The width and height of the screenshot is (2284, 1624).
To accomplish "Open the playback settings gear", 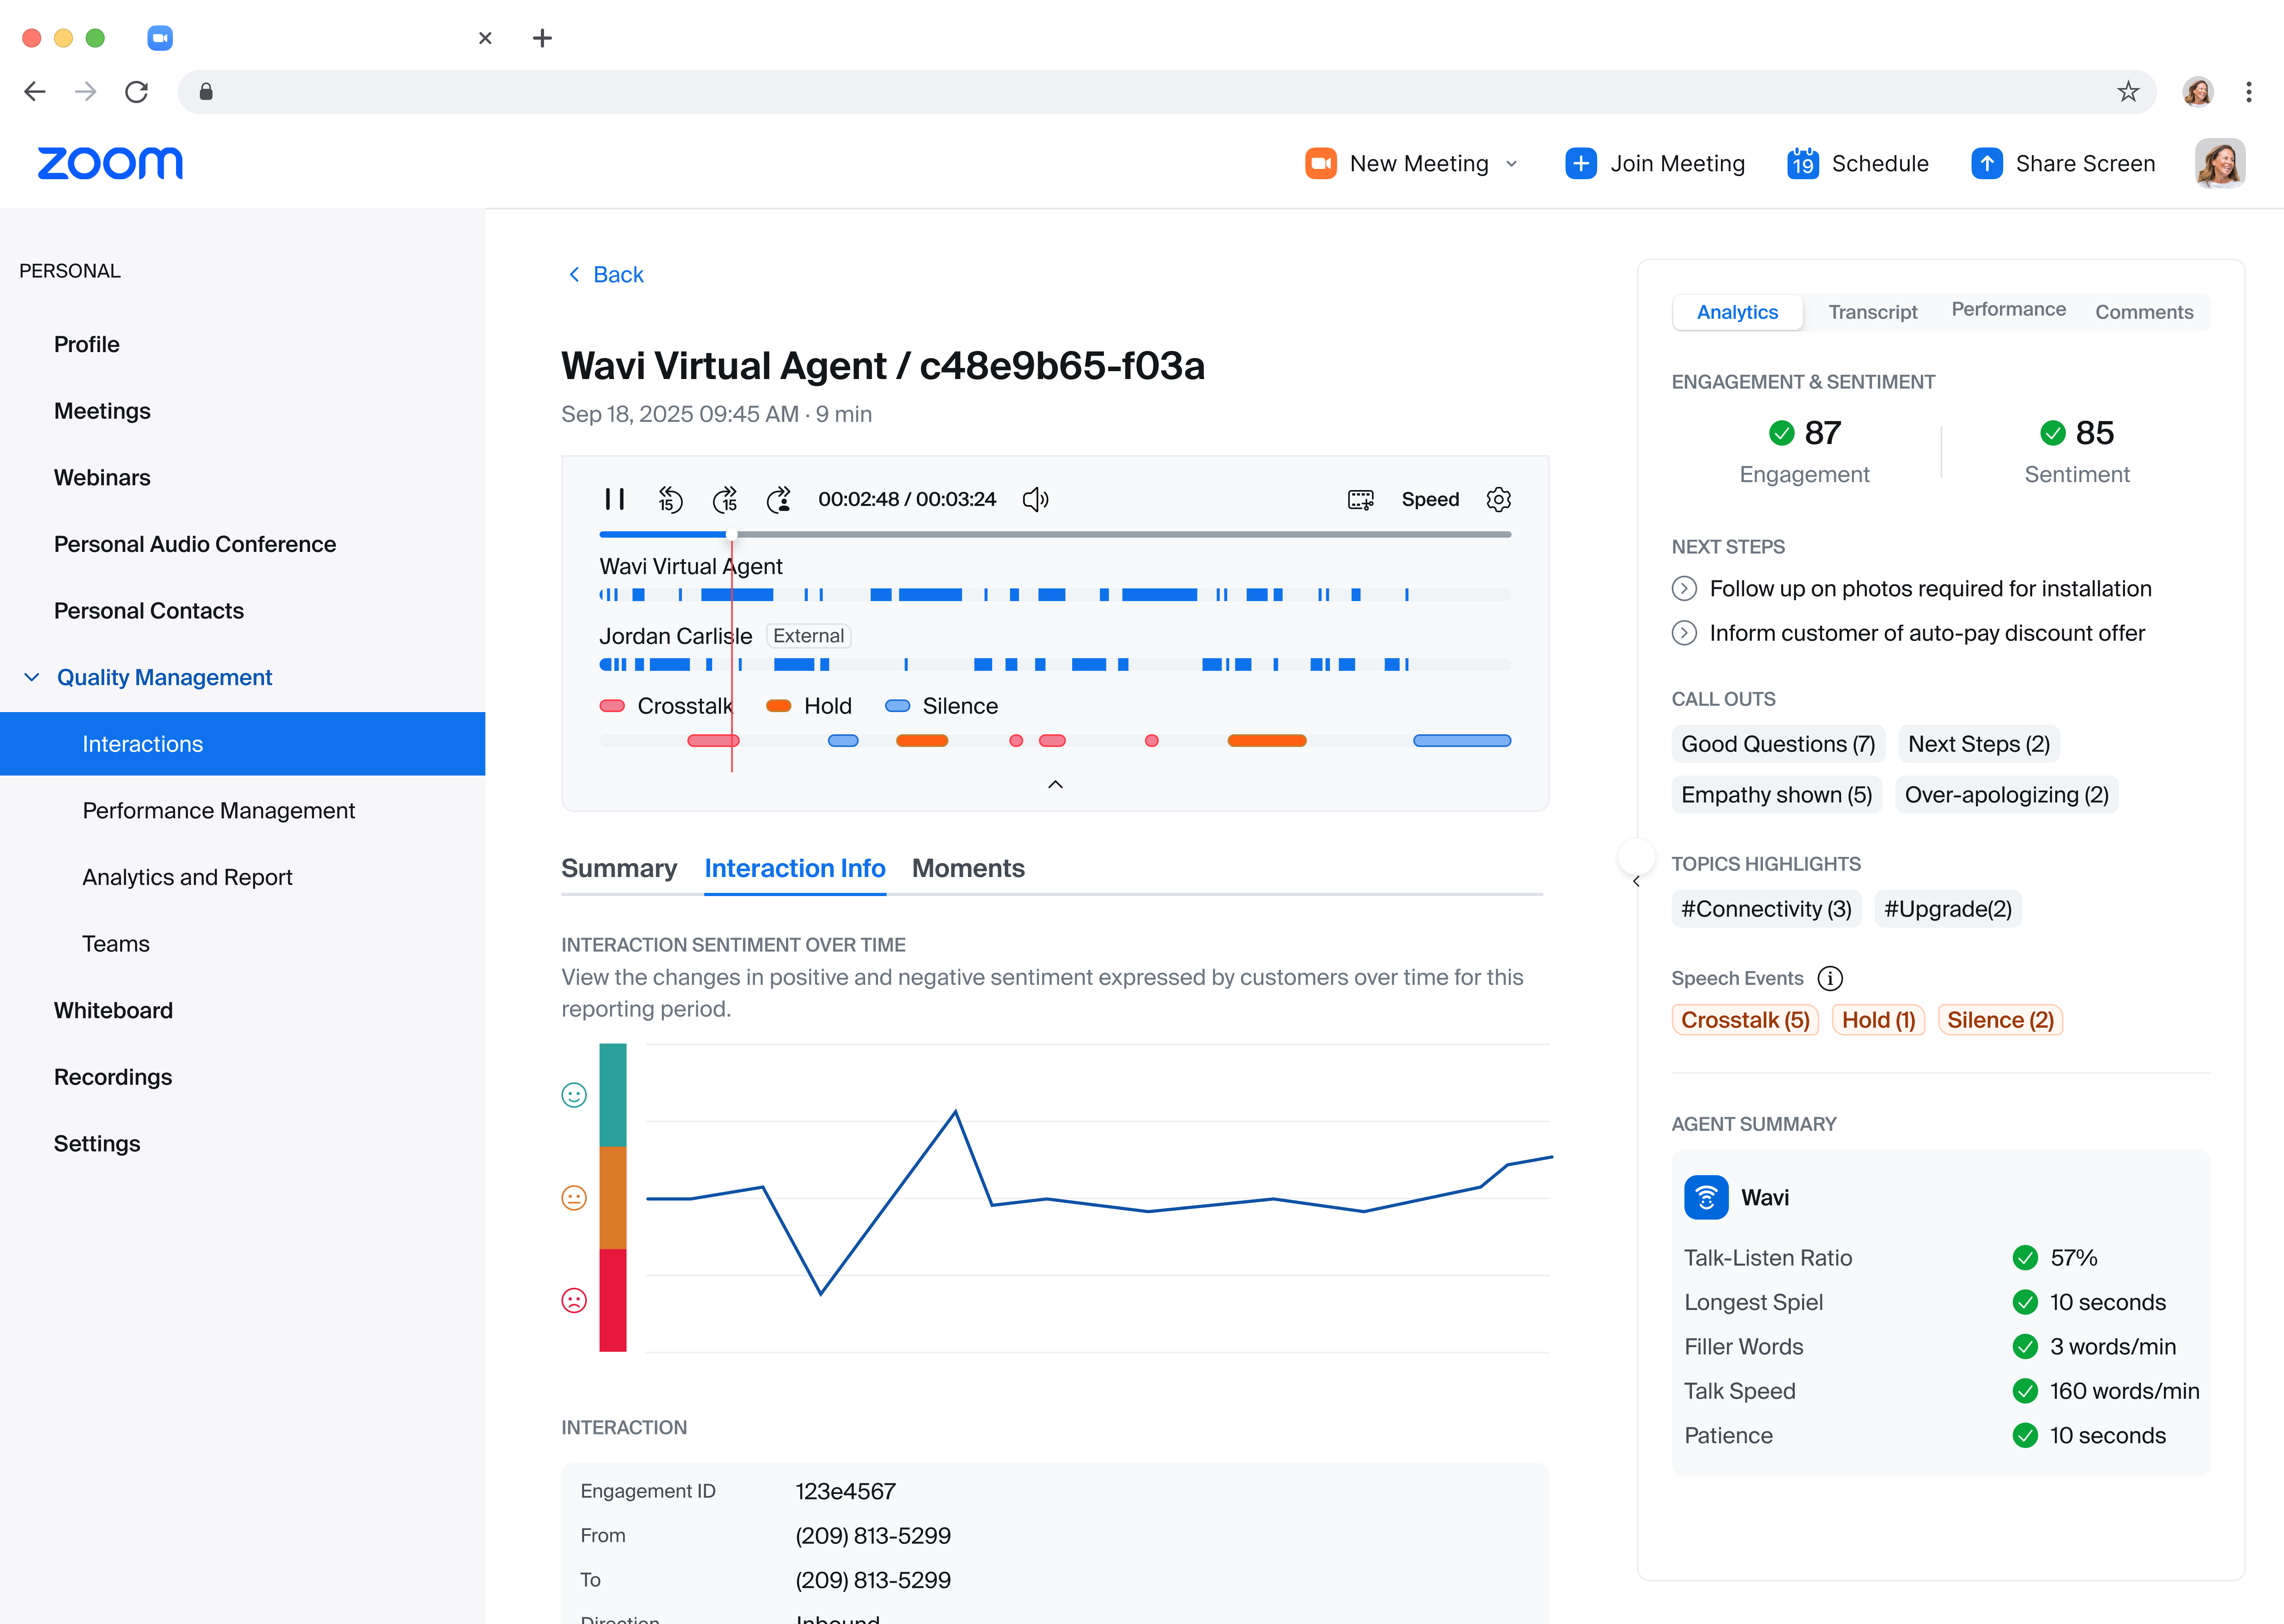I will tap(1498, 499).
